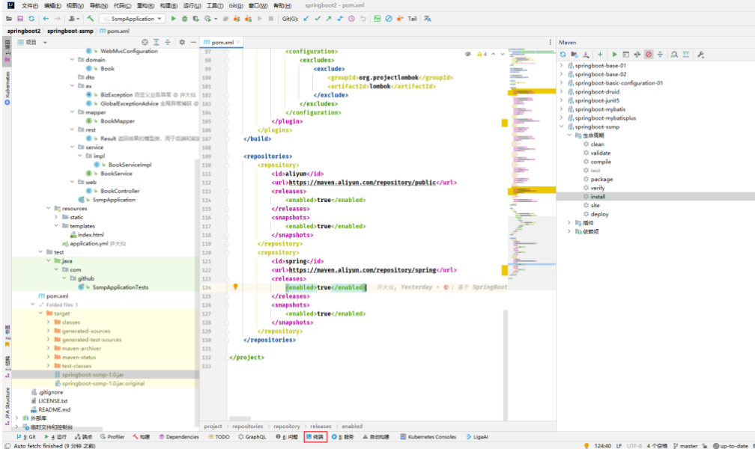Viewport: 755px width, 449px height.
Task: Click the yellow lightbulb intention icon
Action: point(235,287)
